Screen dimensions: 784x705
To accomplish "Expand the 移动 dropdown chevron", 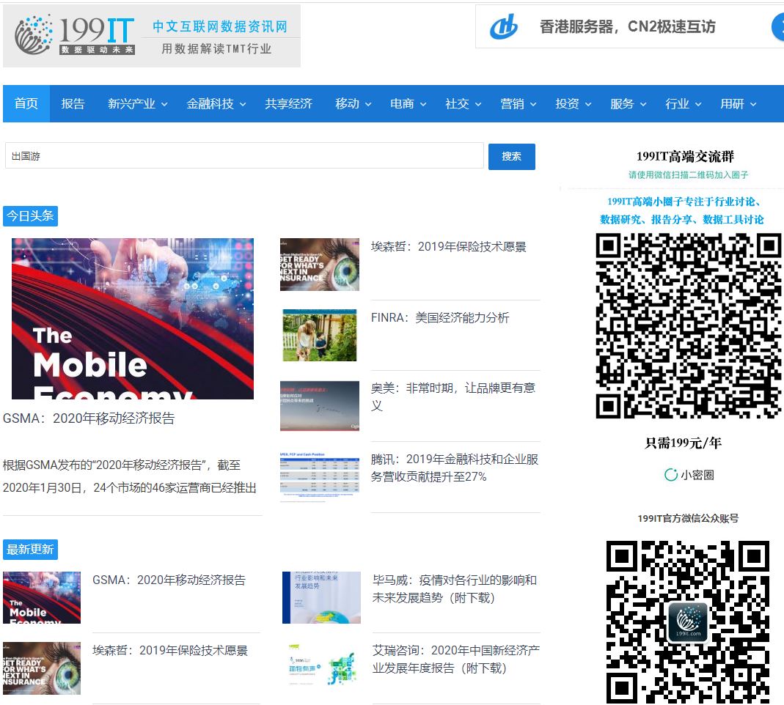I will [x=368, y=104].
